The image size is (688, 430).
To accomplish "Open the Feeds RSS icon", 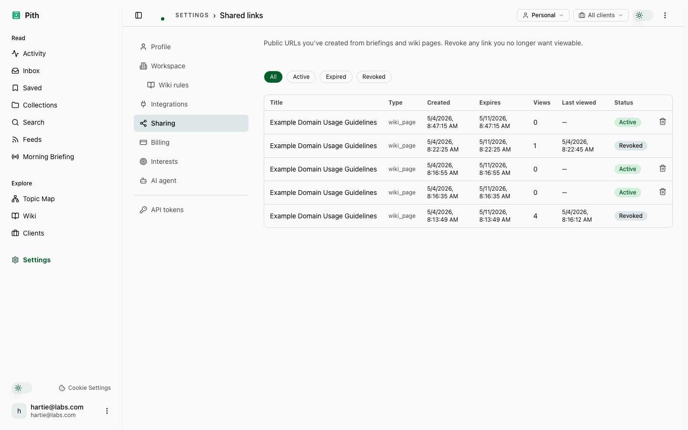I will (x=15, y=140).
